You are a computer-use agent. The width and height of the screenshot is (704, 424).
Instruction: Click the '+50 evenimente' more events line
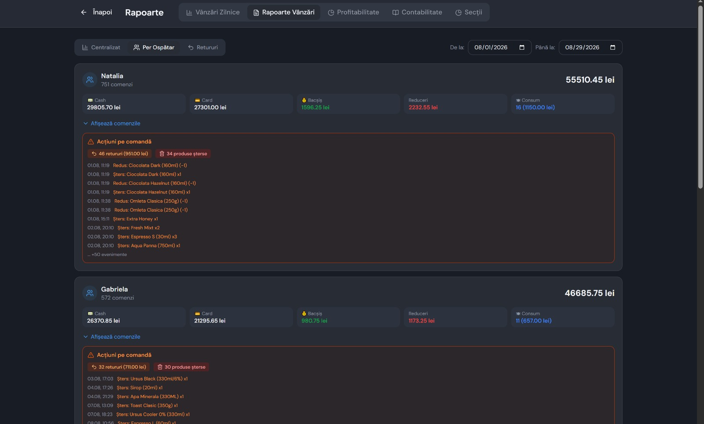(107, 255)
